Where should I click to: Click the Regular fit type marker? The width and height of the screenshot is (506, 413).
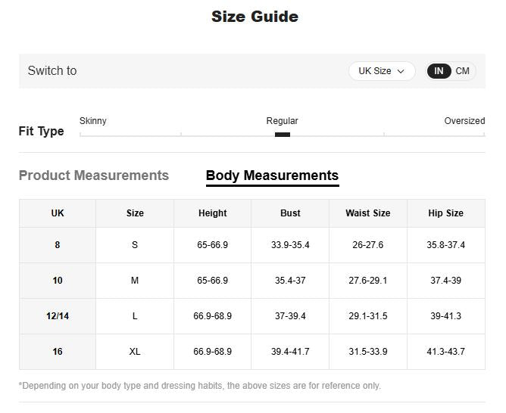point(282,135)
